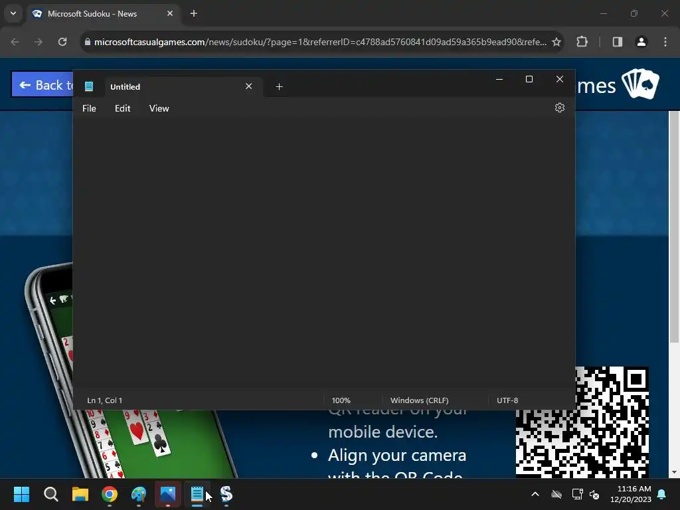Add a new Notepad tab
This screenshot has height=510, width=680.
[x=280, y=87]
